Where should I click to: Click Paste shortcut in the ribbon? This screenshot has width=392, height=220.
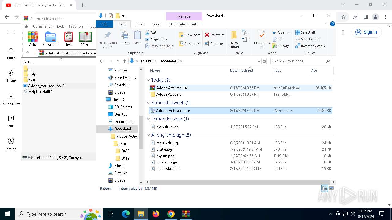point(159,46)
